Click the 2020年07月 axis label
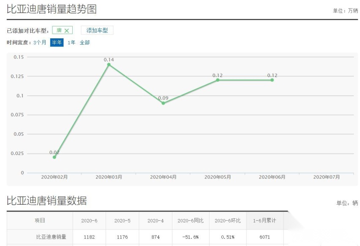The width and height of the screenshot is (360, 246). [327, 177]
